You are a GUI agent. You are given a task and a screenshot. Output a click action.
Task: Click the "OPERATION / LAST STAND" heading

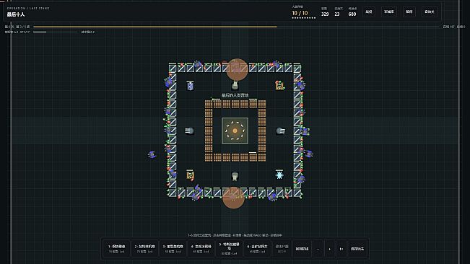pyautogui.click(x=28, y=9)
